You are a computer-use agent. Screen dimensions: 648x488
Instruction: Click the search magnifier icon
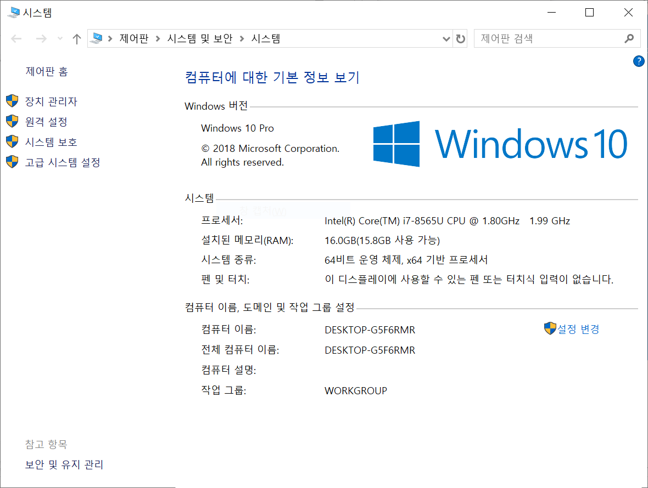(629, 38)
